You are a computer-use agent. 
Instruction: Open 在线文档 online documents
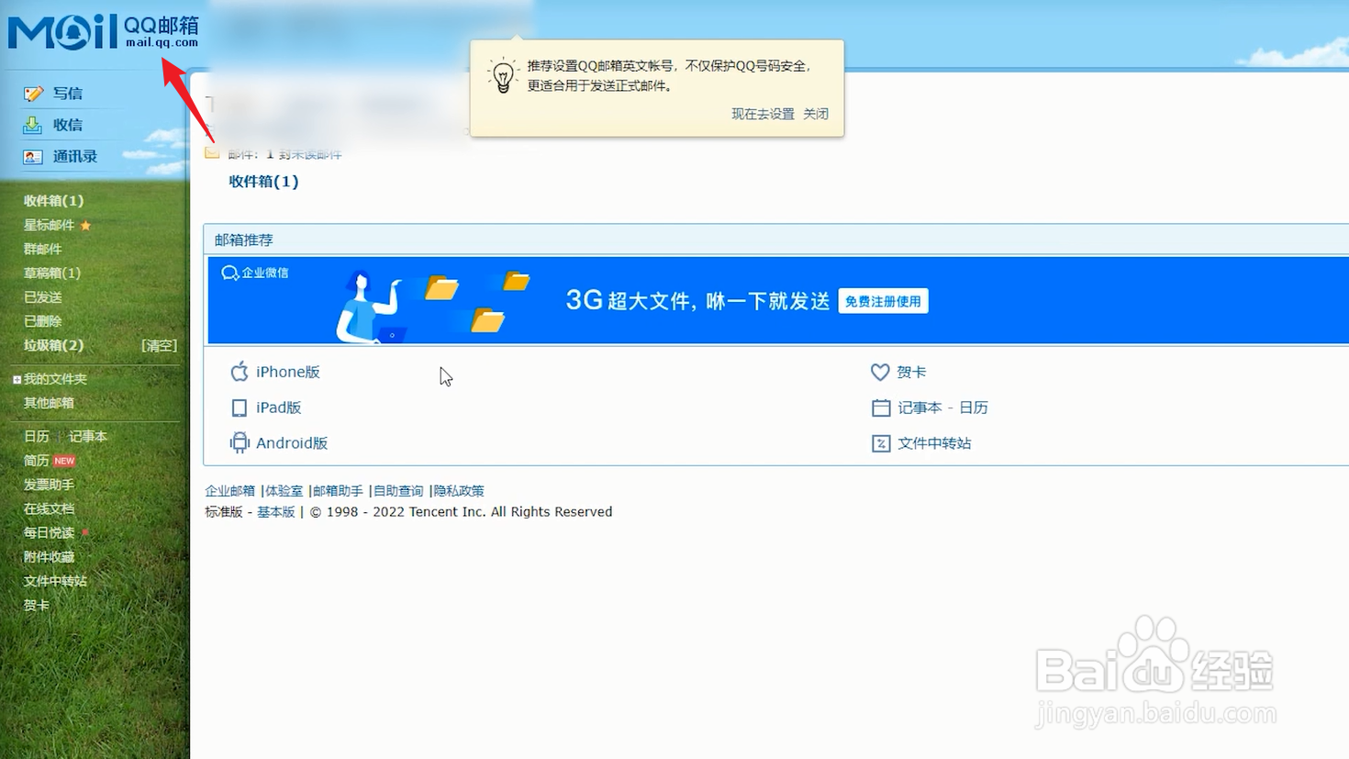click(49, 508)
